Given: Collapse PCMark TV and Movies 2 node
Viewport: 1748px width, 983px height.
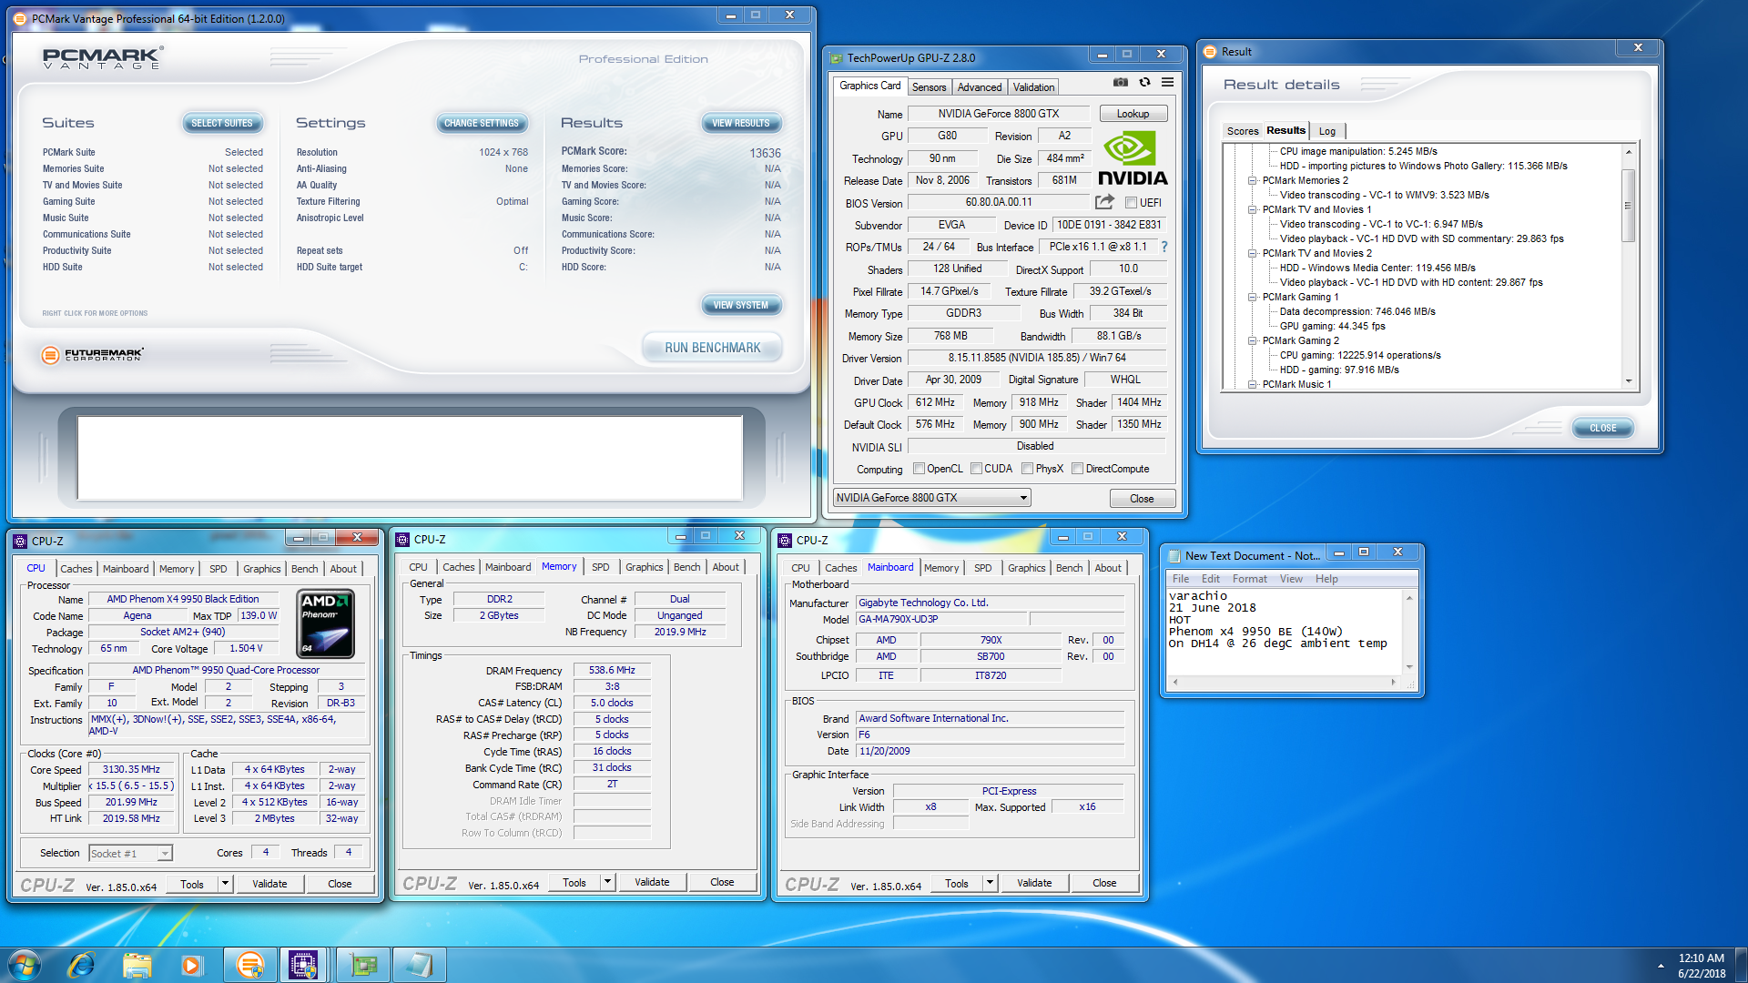Looking at the screenshot, I should click(x=1253, y=253).
